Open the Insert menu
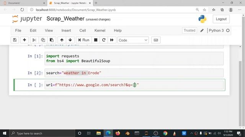 click(66, 30)
